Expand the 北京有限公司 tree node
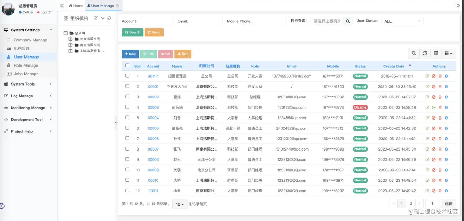Image resolution: width=464 pixels, height=221 pixels. pos(71,39)
